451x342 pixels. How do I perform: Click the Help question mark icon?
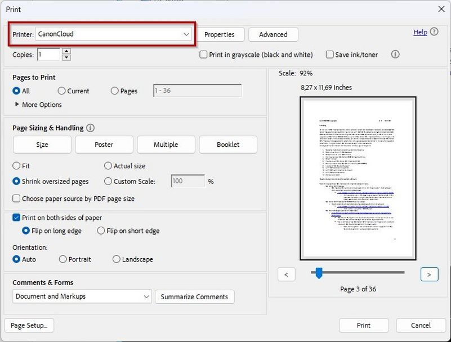point(434,32)
